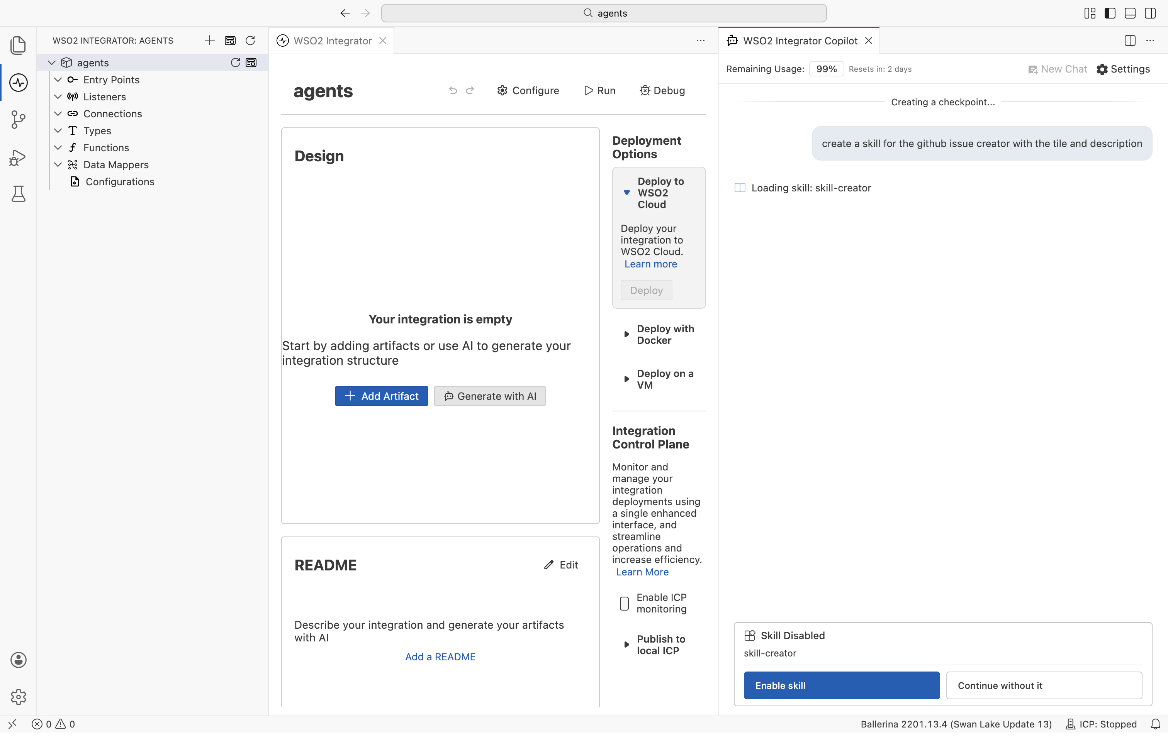Viewport: 1168px width, 741px height.
Task: Click overview icon on agents project row
Action: click(x=251, y=63)
